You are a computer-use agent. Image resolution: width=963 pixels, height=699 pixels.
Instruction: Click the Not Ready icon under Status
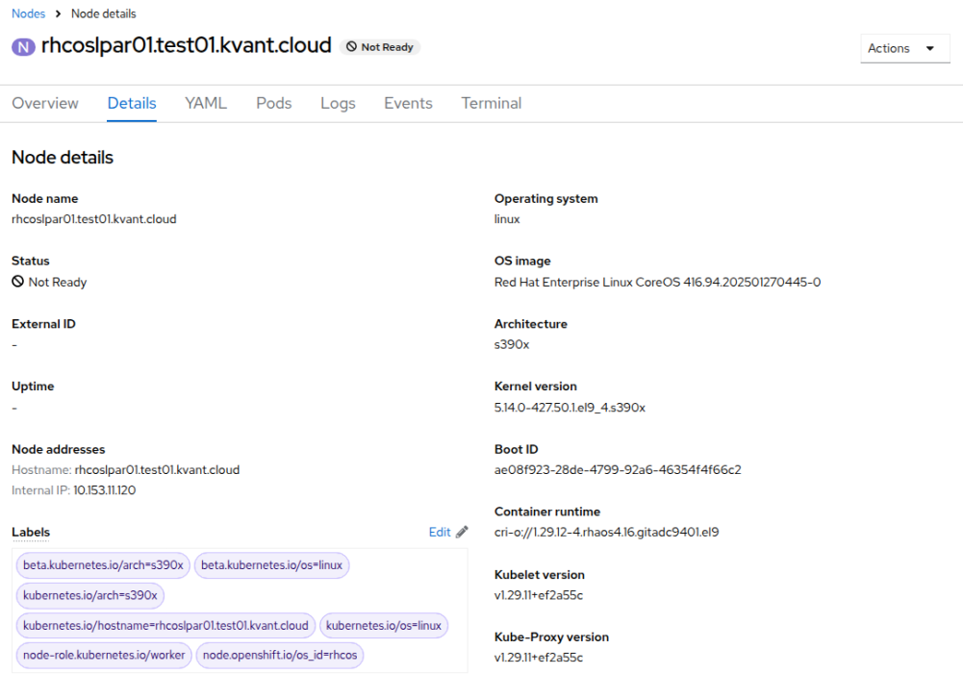[x=17, y=283]
